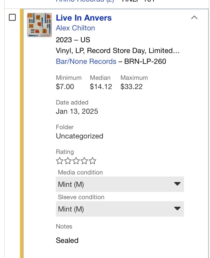Open the Live In Anvers release page
The width and height of the screenshot is (210, 258).
[84, 18]
